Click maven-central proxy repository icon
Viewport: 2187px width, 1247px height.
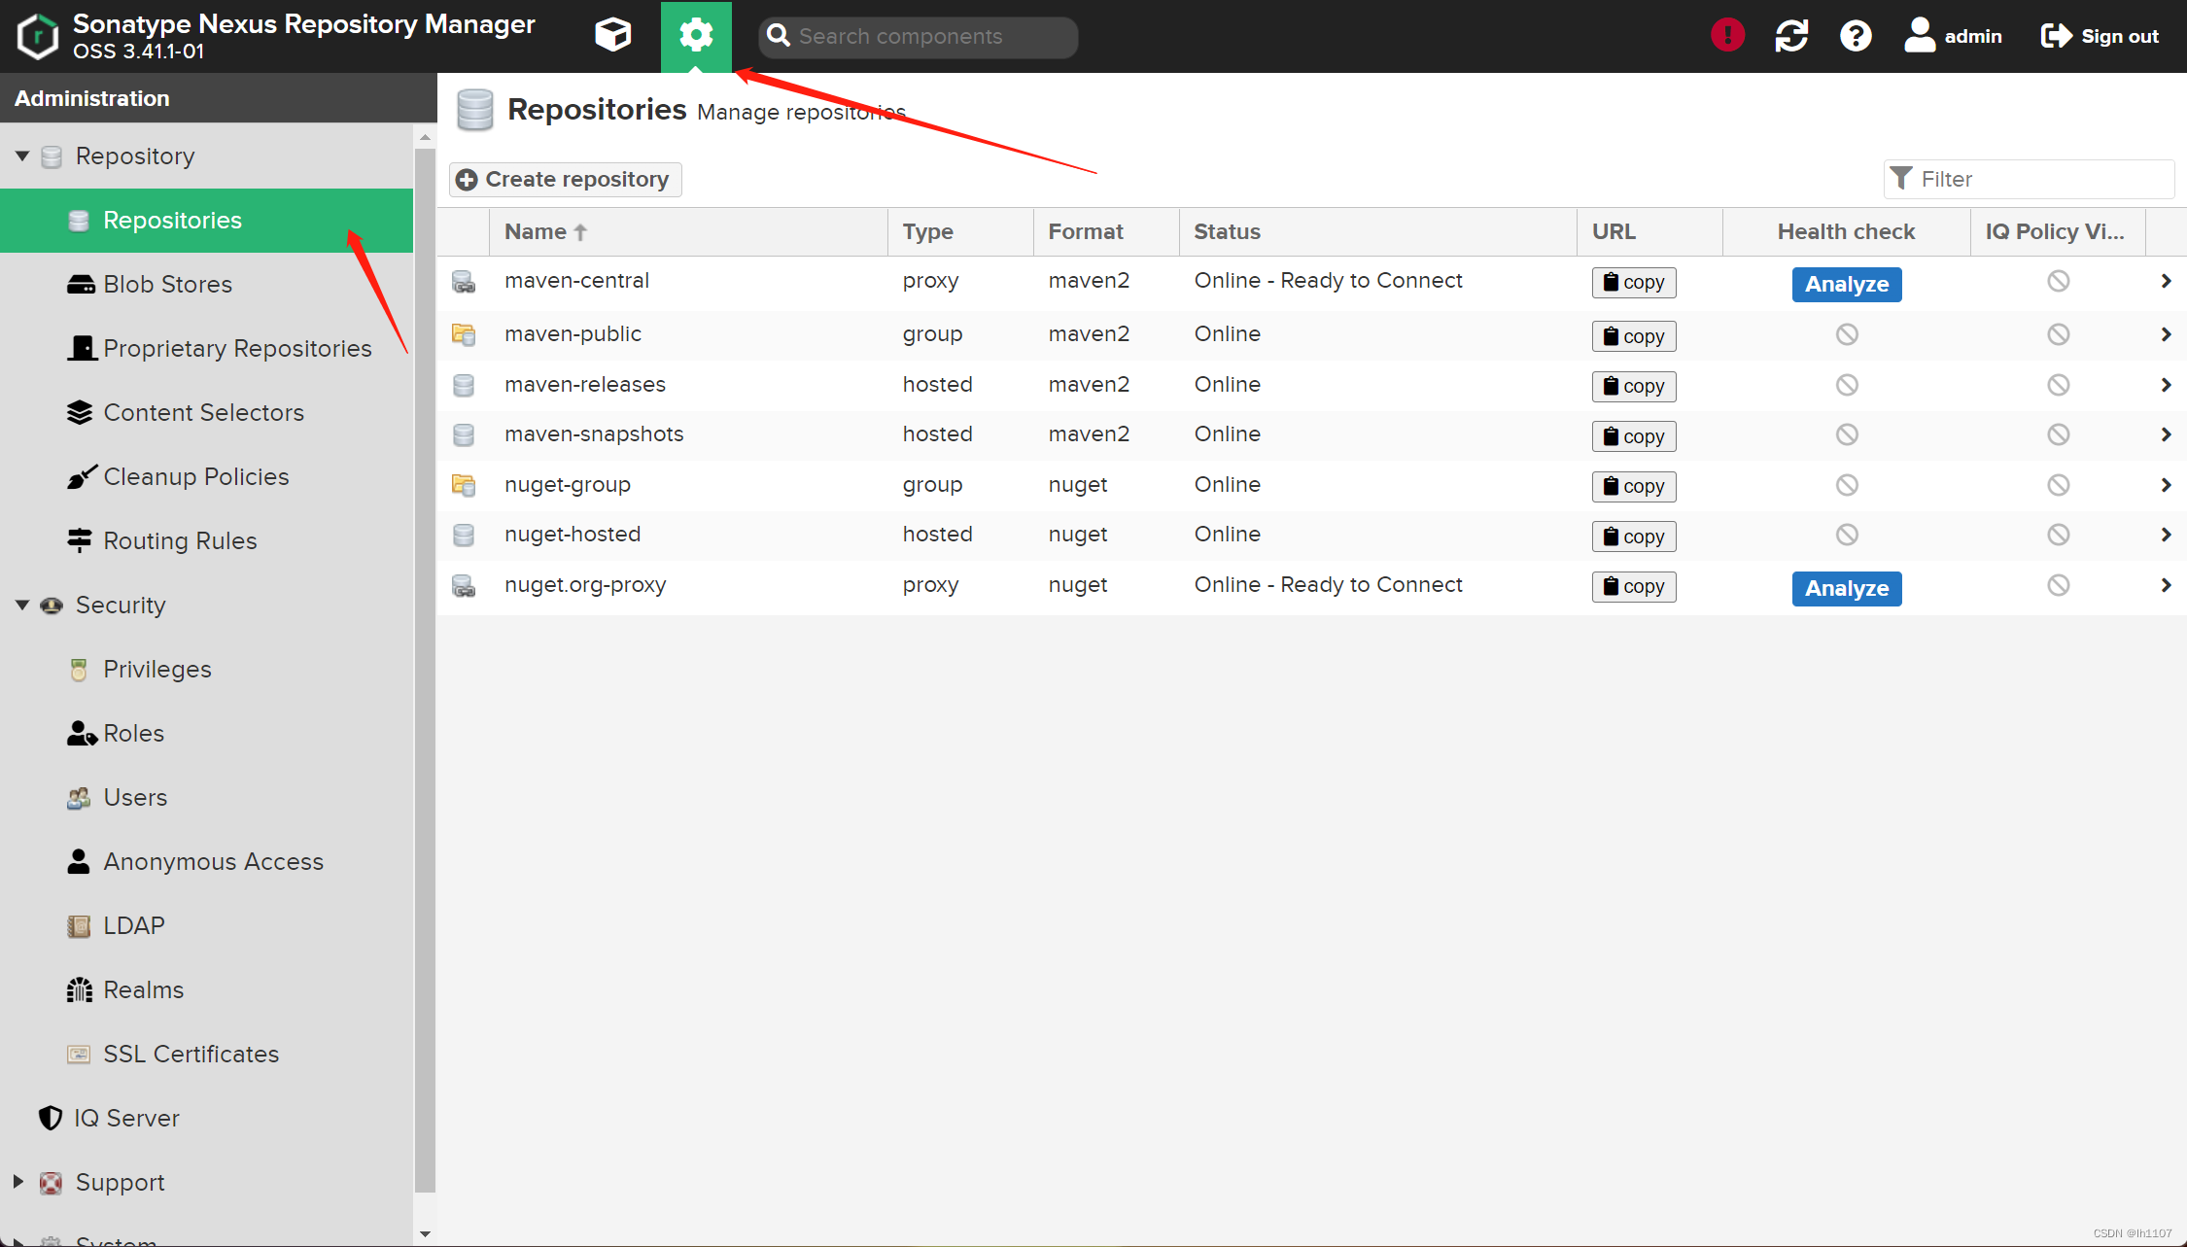point(464,282)
